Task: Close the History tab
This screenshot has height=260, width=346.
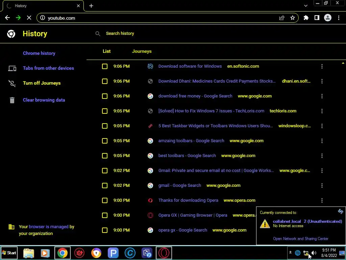Action: [x=78, y=6]
